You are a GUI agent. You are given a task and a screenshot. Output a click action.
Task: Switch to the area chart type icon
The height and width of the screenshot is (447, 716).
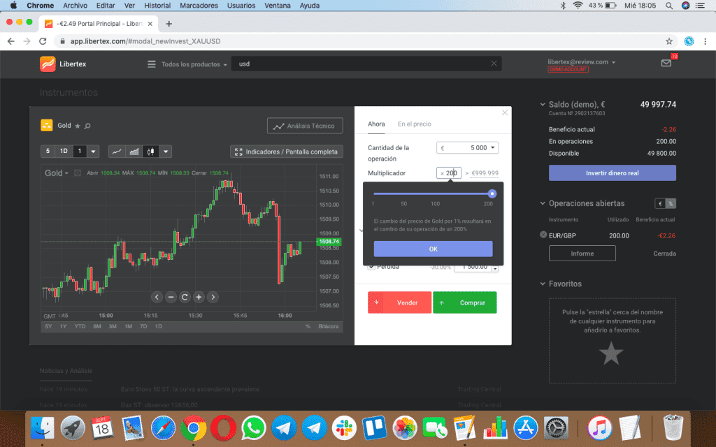[134, 152]
